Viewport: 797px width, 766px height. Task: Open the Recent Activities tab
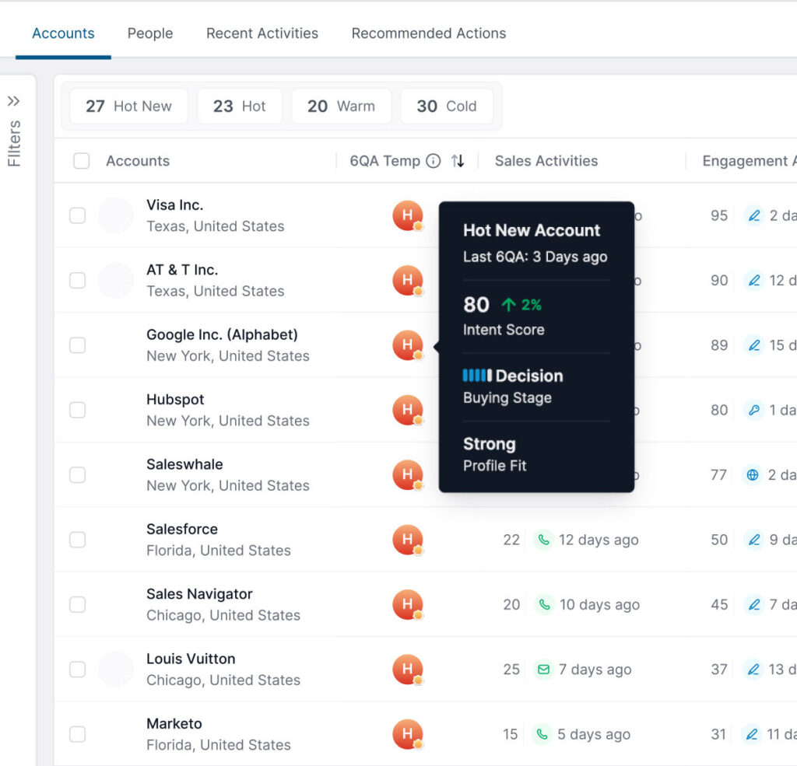(x=262, y=33)
